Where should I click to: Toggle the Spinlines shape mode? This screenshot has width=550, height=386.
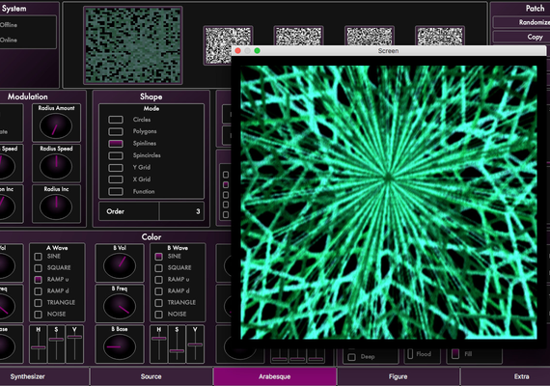point(116,144)
